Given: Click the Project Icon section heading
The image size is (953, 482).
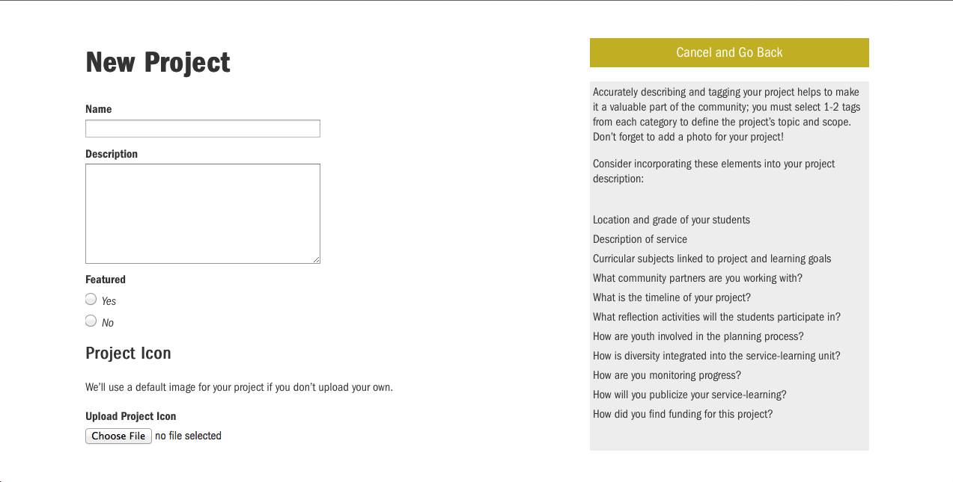Looking at the screenshot, I should (x=128, y=353).
